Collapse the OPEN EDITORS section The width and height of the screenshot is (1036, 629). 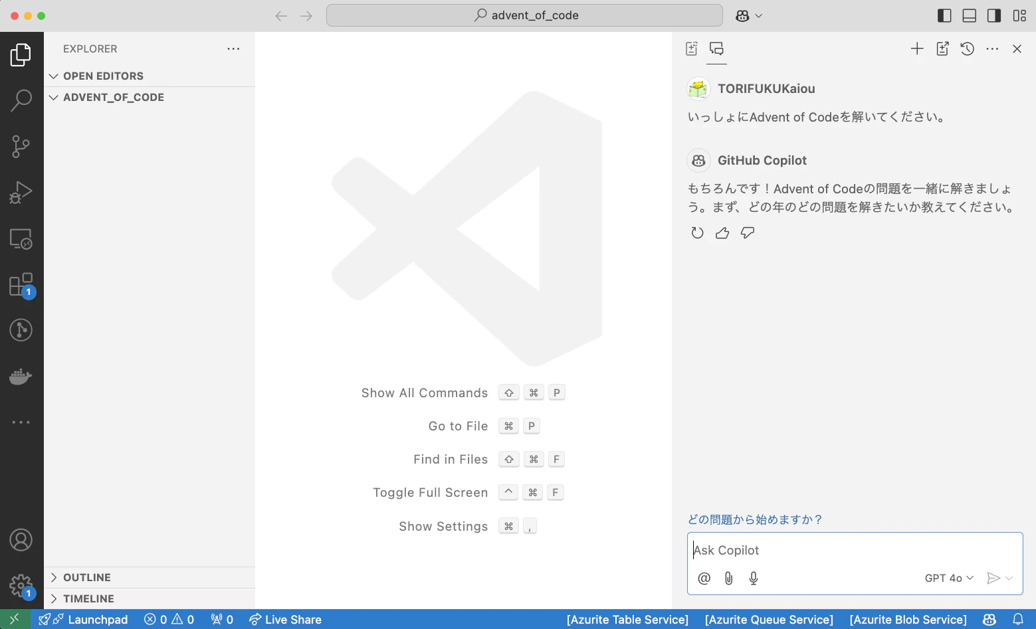tap(150, 76)
